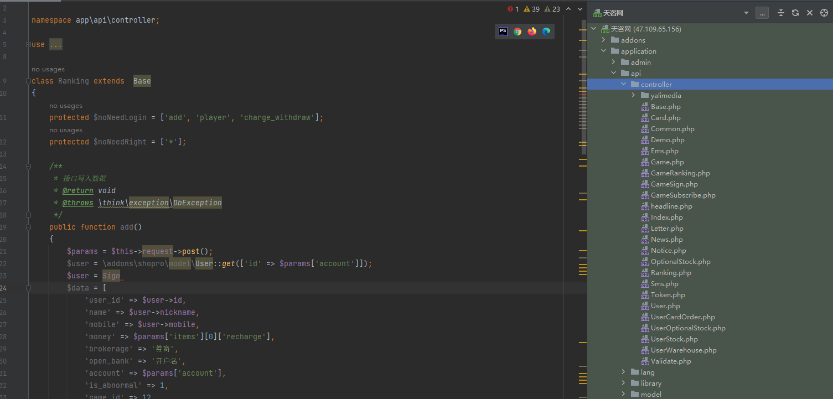The width and height of the screenshot is (833, 399).
Task: Click the FTP icon on the 天咨网 tab
Action: [x=597, y=13]
